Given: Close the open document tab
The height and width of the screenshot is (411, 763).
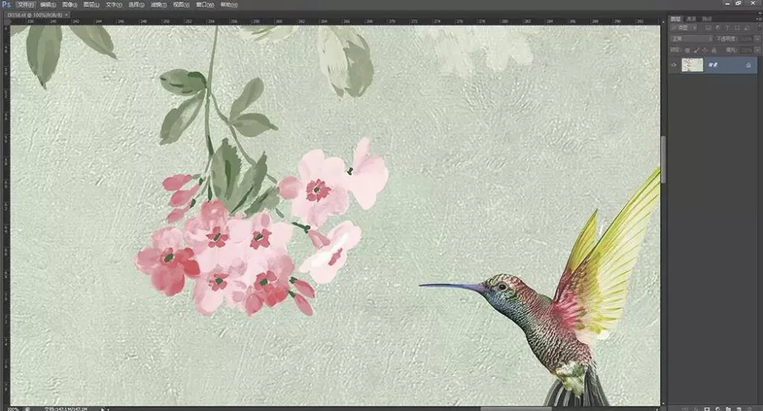Looking at the screenshot, I should tap(66, 15).
